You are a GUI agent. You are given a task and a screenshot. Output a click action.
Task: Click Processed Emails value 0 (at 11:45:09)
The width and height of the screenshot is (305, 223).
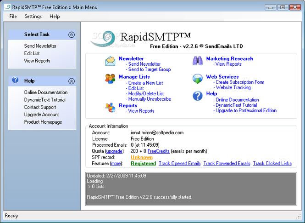145,145
